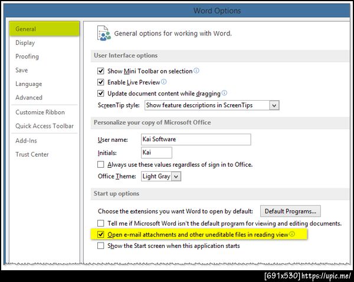Go to the Save options
The width and height of the screenshot is (354, 282).
click(x=22, y=70)
